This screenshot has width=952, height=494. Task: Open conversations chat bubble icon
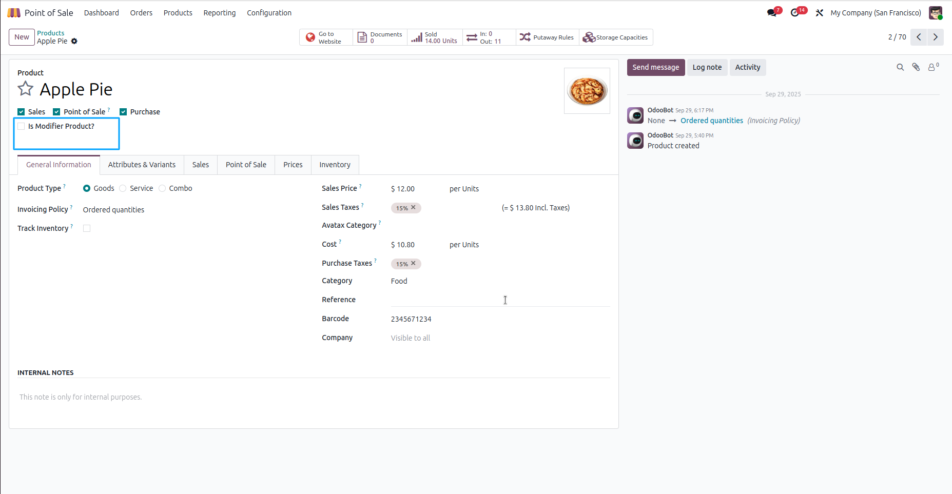point(772,13)
